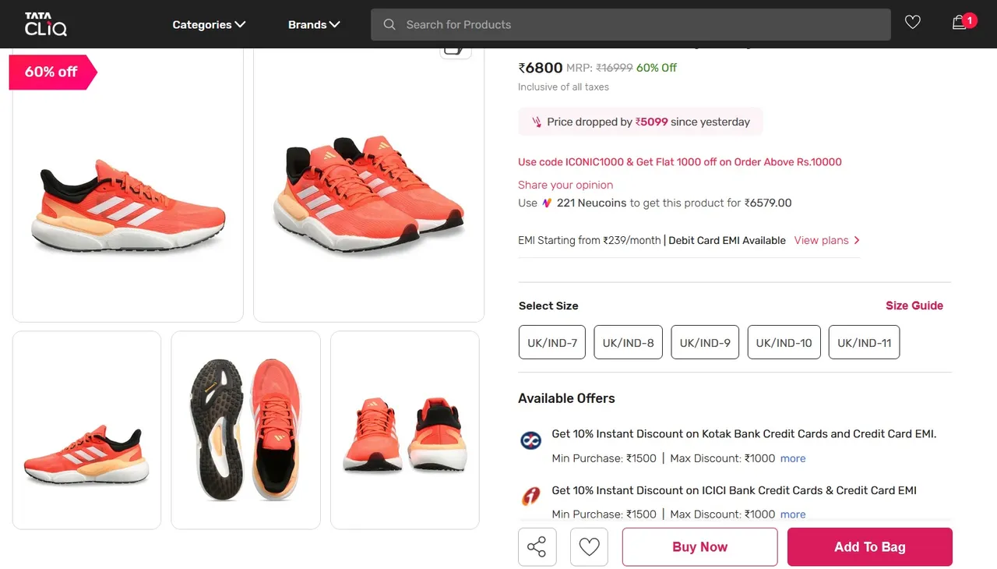Image resolution: width=997 pixels, height=569 pixels.
Task: Click the Available Offers heading
Action: [x=566, y=398]
